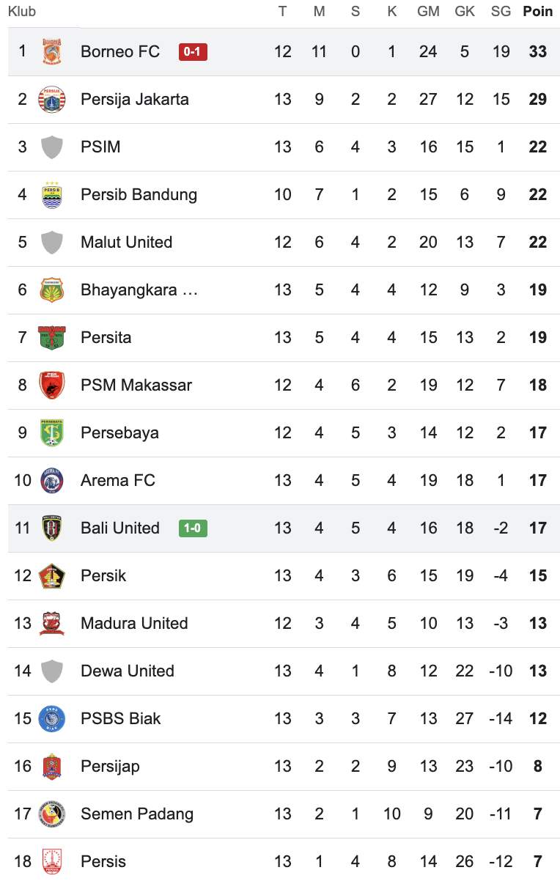Open the Malut United team link
Viewport: 560px width, 881px height.
click(x=127, y=243)
